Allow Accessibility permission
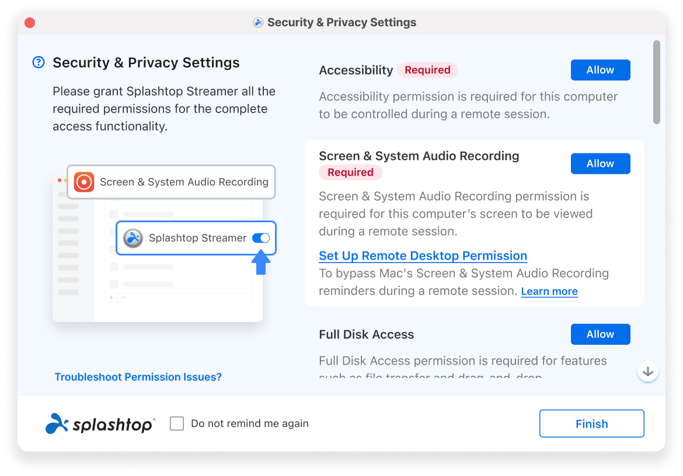The height and width of the screenshot is (476, 683). coord(600,70)
